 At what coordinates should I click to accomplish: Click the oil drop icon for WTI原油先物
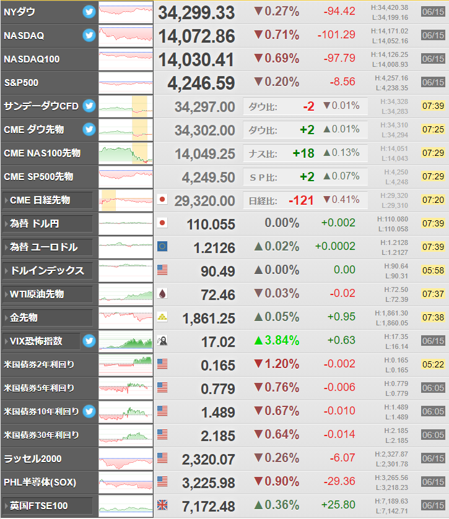(x=162, y=294)
